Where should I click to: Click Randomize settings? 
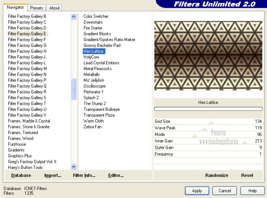click(217, 175)
